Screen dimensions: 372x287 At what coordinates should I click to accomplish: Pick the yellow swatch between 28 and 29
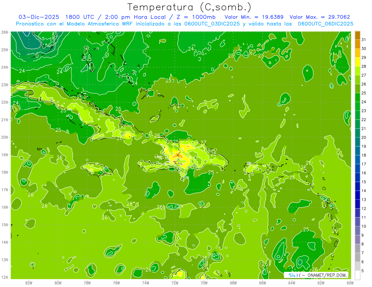(x=357, y=62)
